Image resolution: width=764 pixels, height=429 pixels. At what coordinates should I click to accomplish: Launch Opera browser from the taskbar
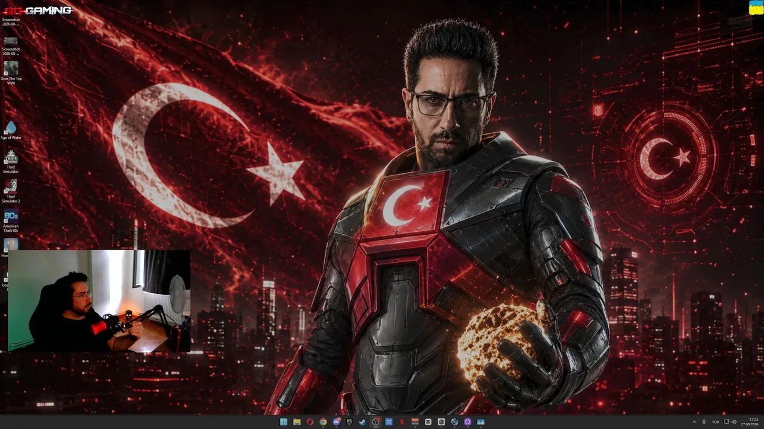pyautogui.click(x=310, y=422)
